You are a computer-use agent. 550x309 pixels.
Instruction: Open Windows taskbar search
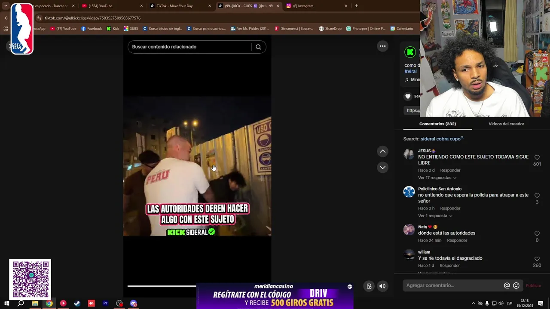[x=21, y=303]
